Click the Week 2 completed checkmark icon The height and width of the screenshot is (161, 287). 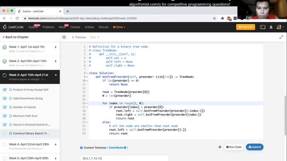tap(4, 61)
